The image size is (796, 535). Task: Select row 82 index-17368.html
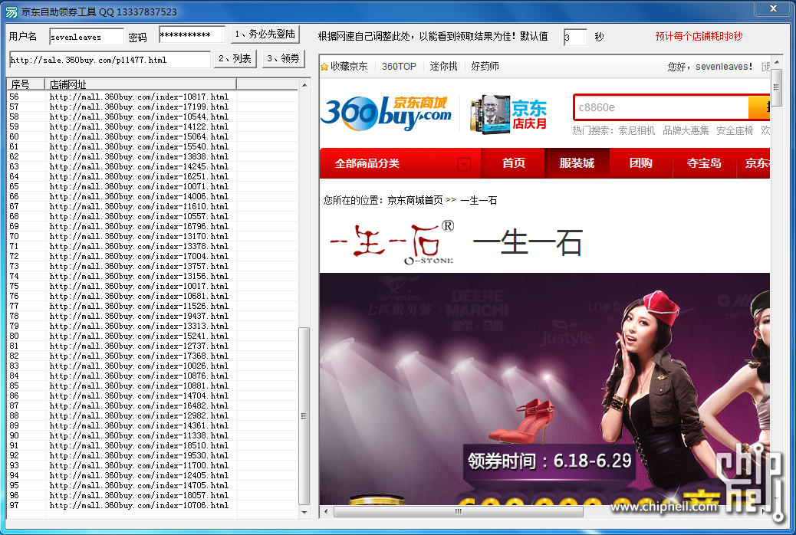[153, 356]
